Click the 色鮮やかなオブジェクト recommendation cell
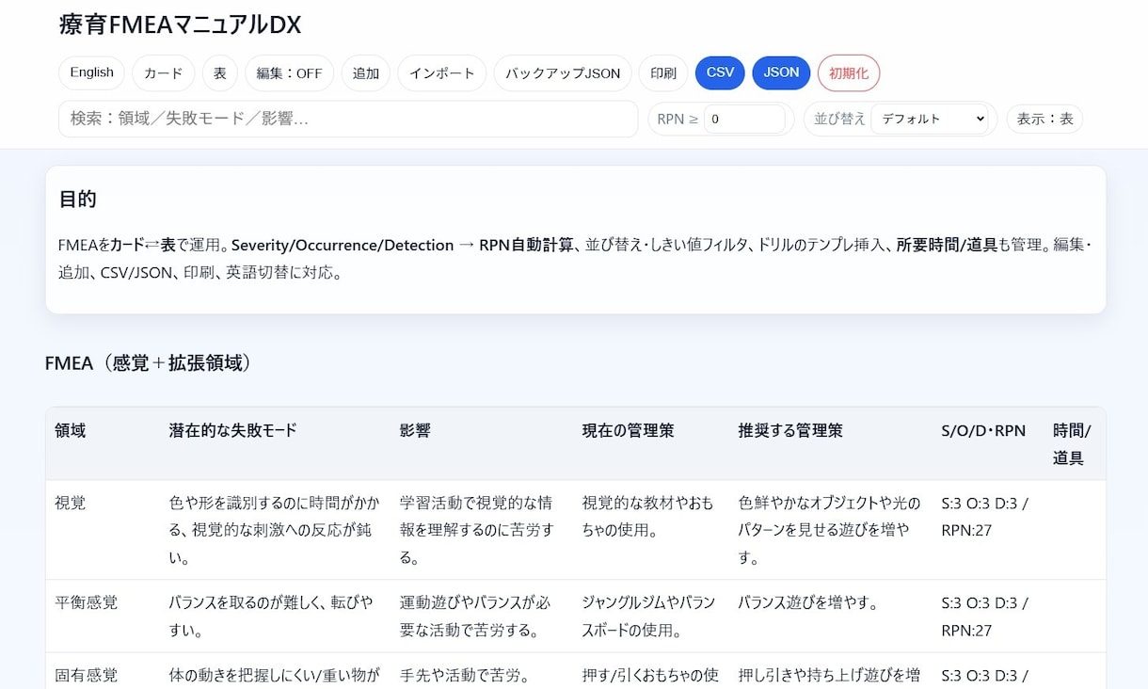Screen dimensions: 1148x689 (829, 530)
